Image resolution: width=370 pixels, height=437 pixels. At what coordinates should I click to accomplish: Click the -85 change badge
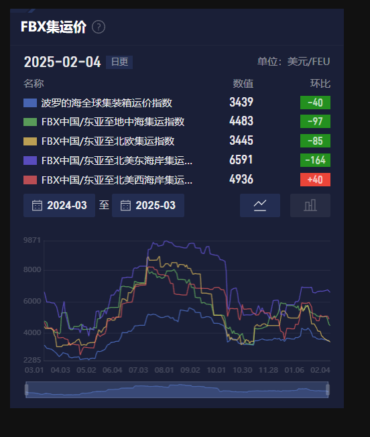[315, 141]
